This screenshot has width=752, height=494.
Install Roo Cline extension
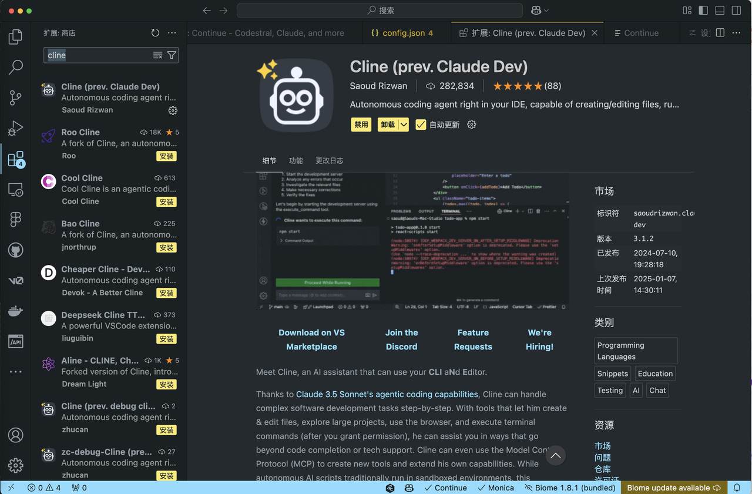[167, 156]
